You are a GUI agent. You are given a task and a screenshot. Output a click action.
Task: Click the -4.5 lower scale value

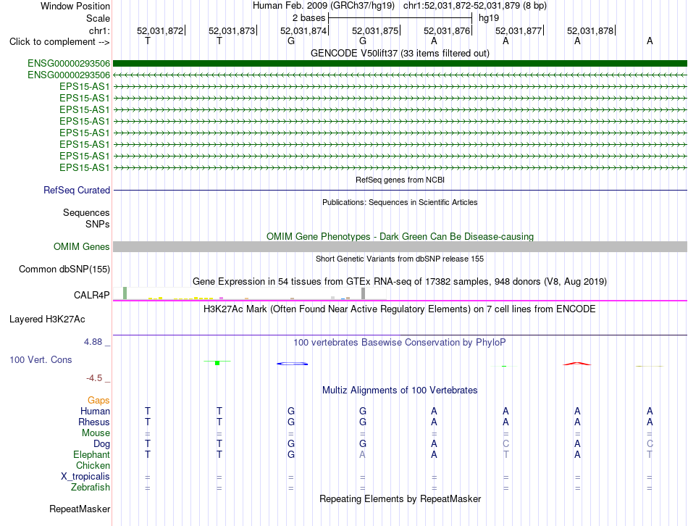pyautogui.click(x=94, y=378)
